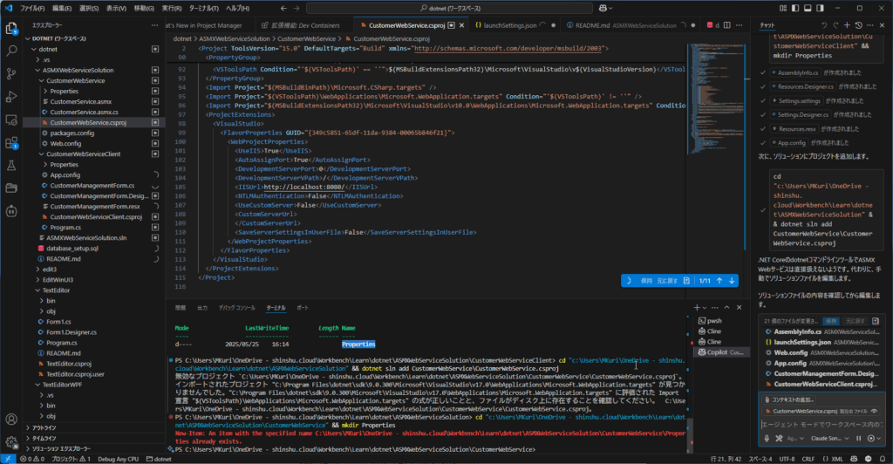Click the command center search box
The height and width of the screenshot is (464, 893).
pos(449,8)
